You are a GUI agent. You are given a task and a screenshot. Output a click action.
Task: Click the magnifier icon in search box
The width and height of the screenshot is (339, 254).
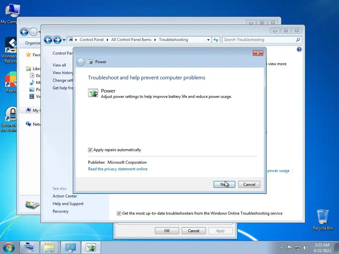tap(298, 40)
